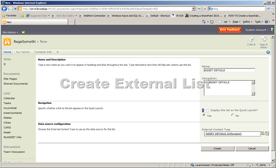Select Yes for Quick Launch display
Image resolution: width=276 pixels, height=168 pixels.
(204, 115)
